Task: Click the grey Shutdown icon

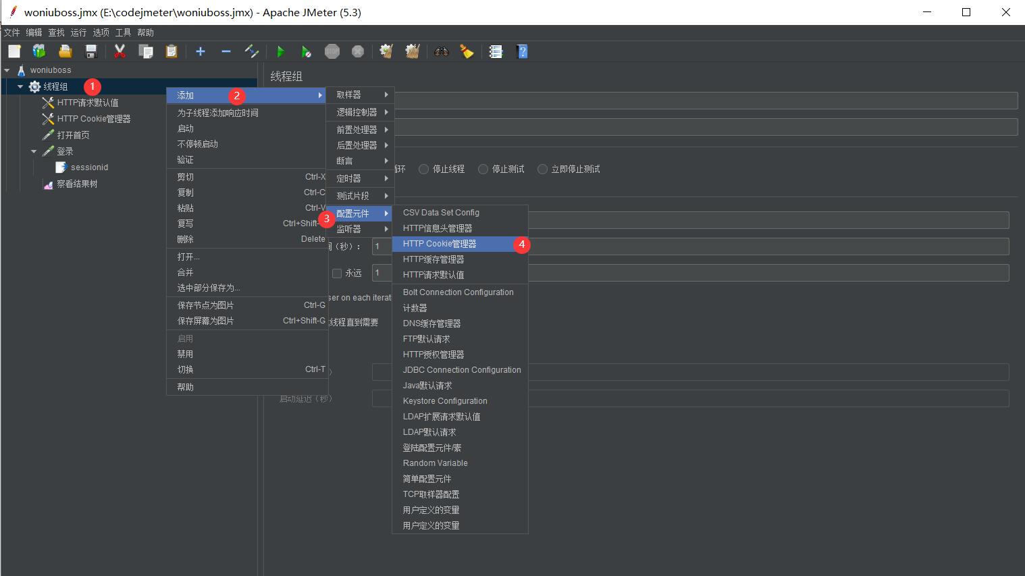Action: (358, 51)
